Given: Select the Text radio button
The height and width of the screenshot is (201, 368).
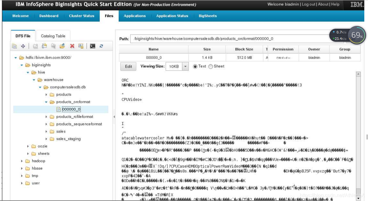Looking at the screenshot, I should [x=195, y=66].
